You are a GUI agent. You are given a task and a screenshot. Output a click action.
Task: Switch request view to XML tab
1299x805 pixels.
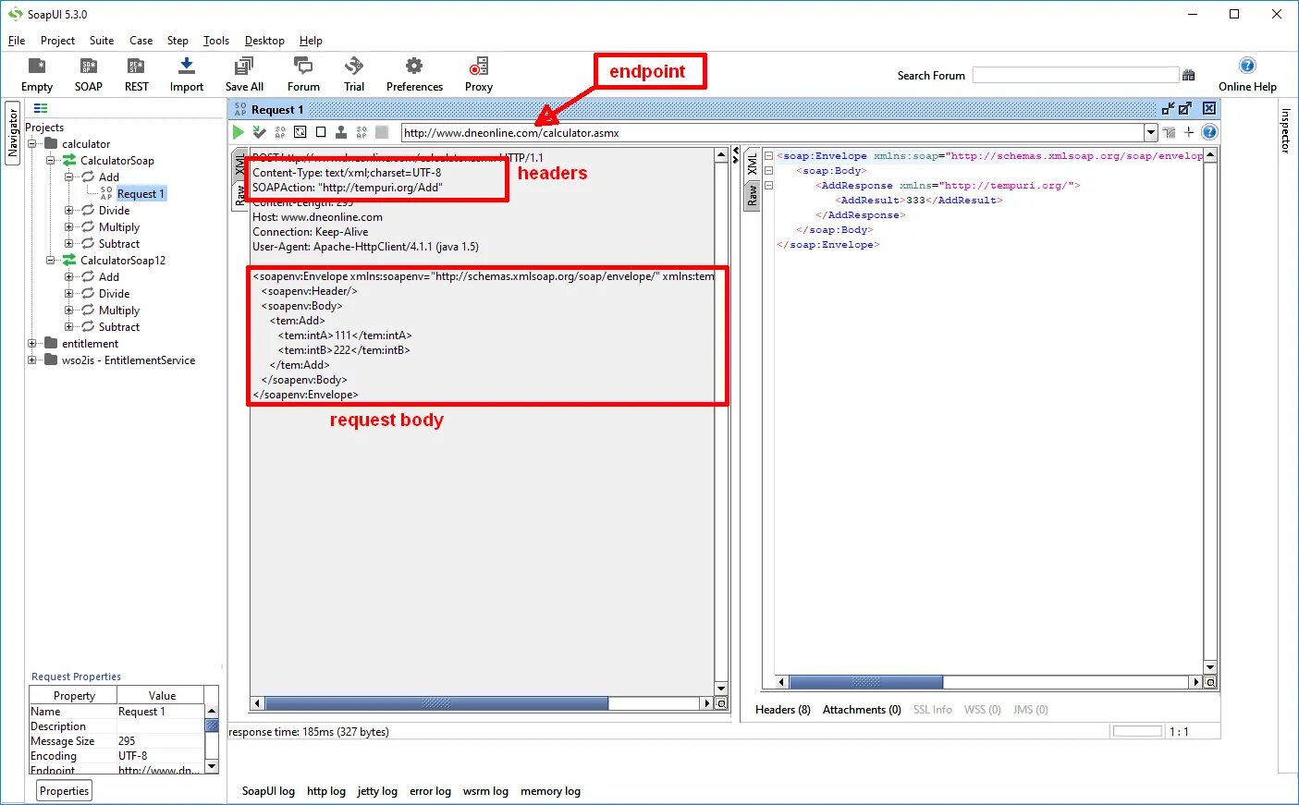click(x=239, y=164)
